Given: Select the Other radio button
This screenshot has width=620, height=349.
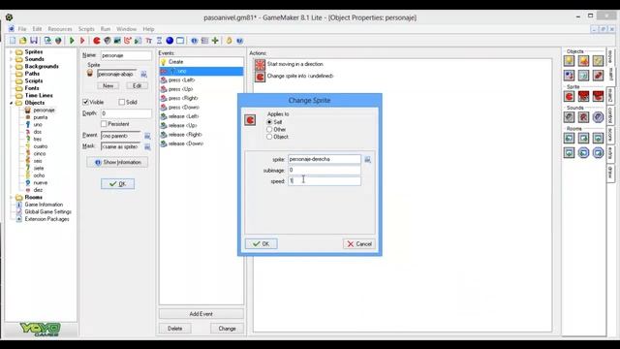Looking at the screenshot, I should click(x=269, y=129).
